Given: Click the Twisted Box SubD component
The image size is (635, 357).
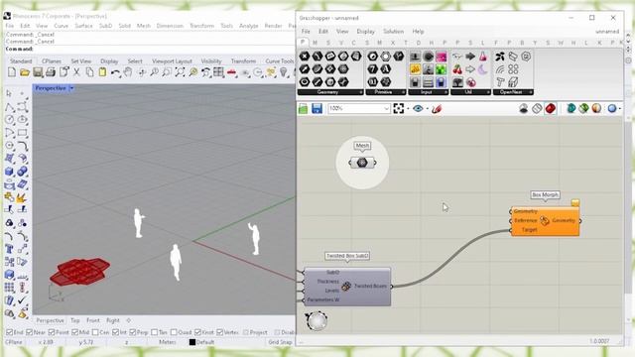Looking at the screenshot, I should tap(347, 287).
